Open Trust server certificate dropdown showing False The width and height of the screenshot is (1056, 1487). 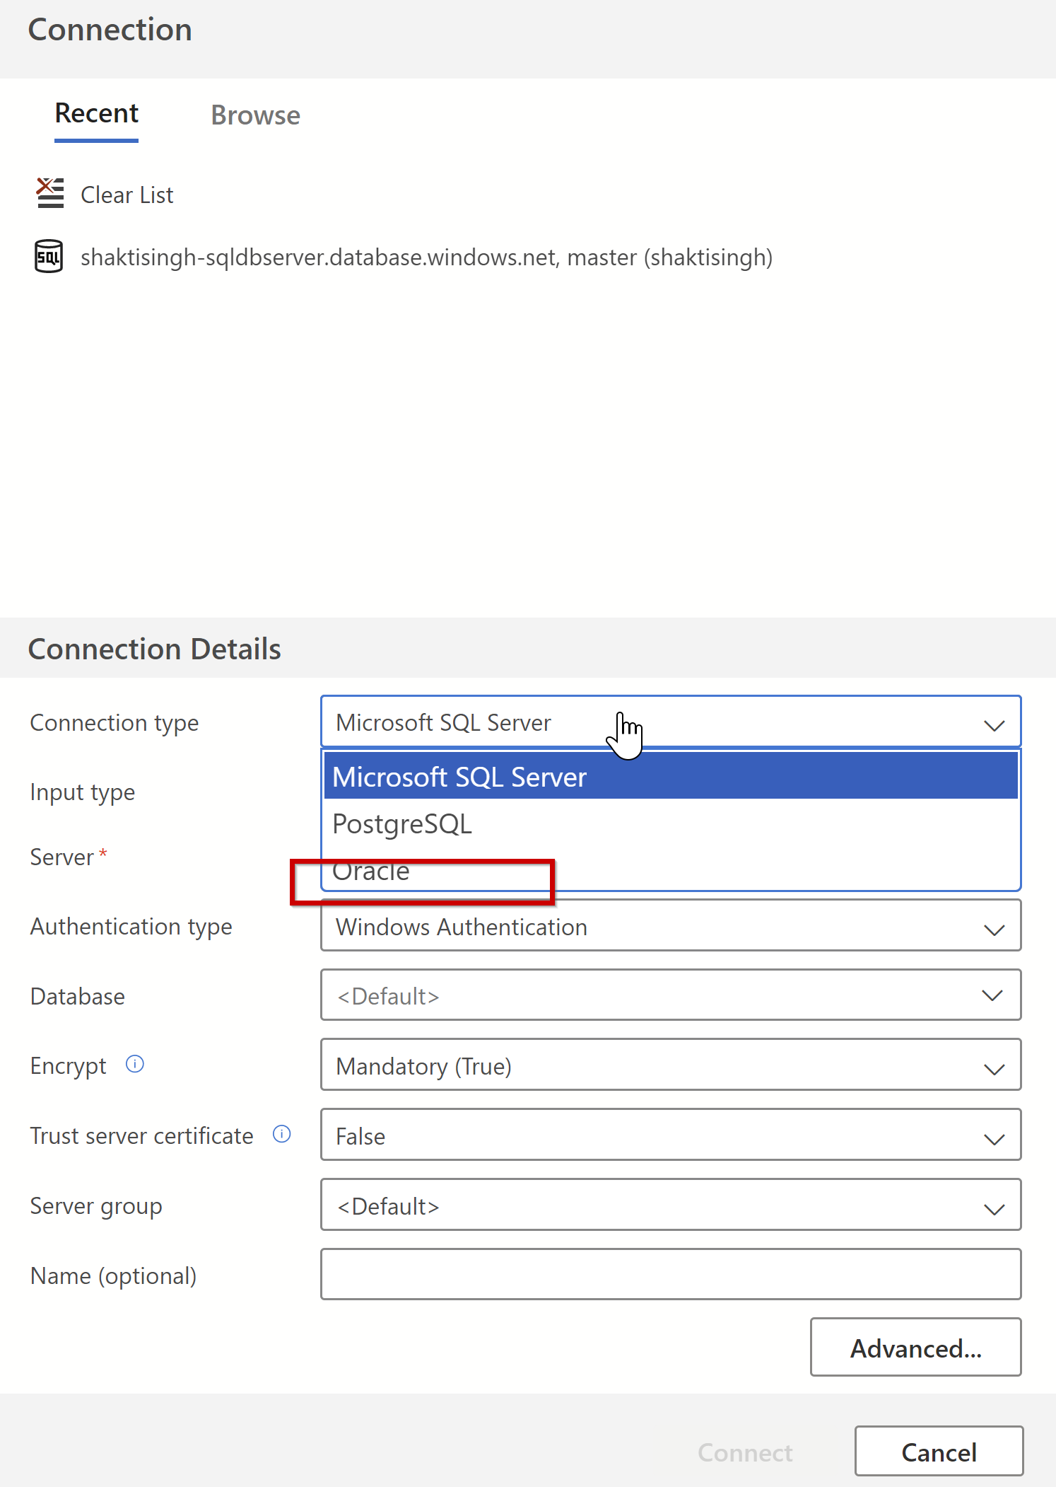(x=671, y=1135)
